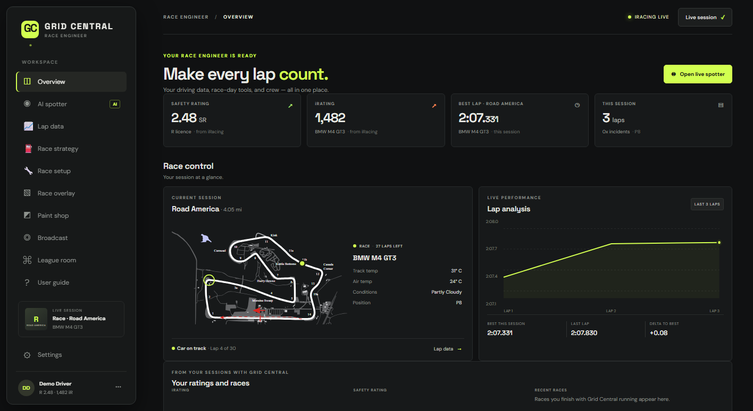Click the Race strategy fuel icon
The width and height of the screenshot is (753, 411).
[x=28, y=149]
